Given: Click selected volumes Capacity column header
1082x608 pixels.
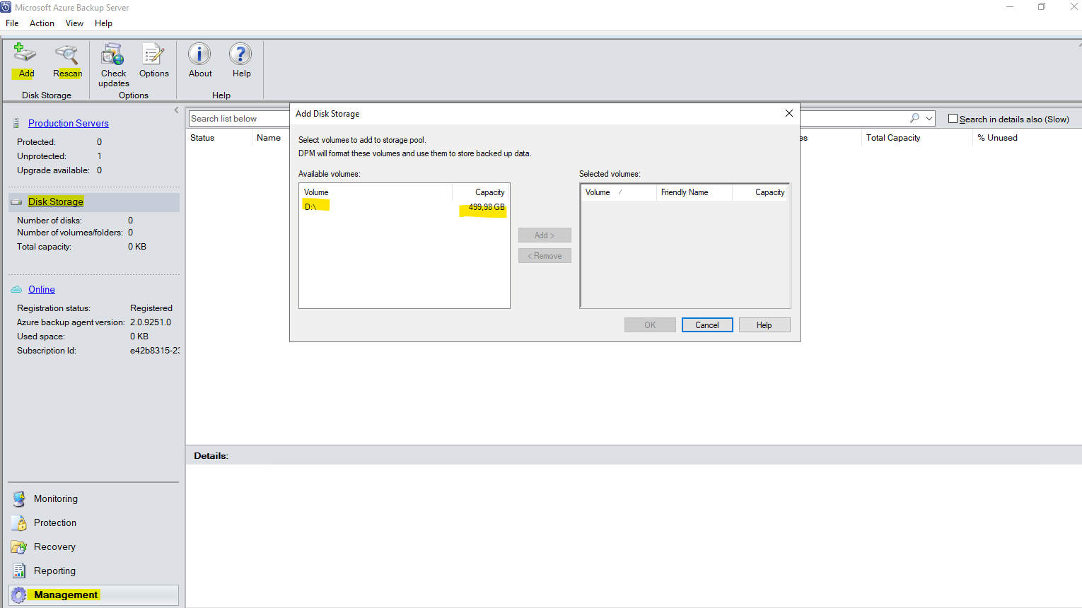Looking at the screenshot, I should tap(760, 192).
